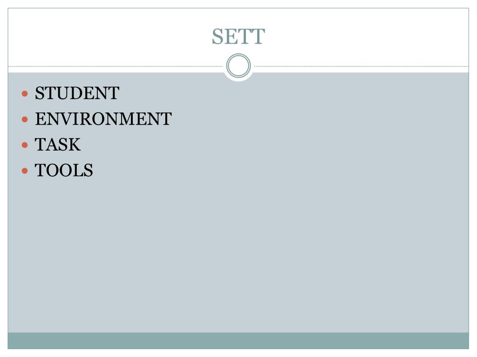This screenshot has width=477, height=357.
Task: Click the TOOLS bullet text
Action: pos(64,170)
